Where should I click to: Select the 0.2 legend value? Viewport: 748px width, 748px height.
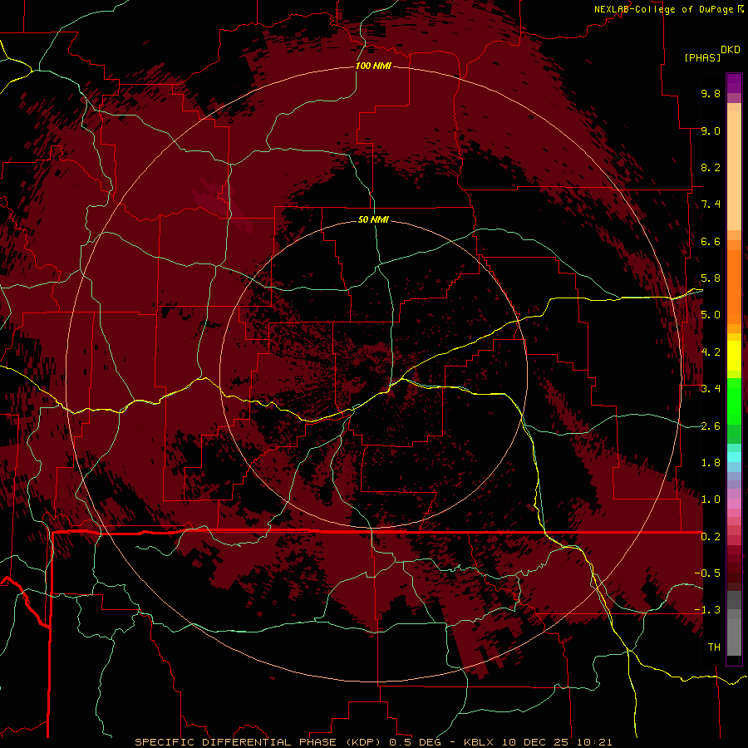tap(711, 537)
